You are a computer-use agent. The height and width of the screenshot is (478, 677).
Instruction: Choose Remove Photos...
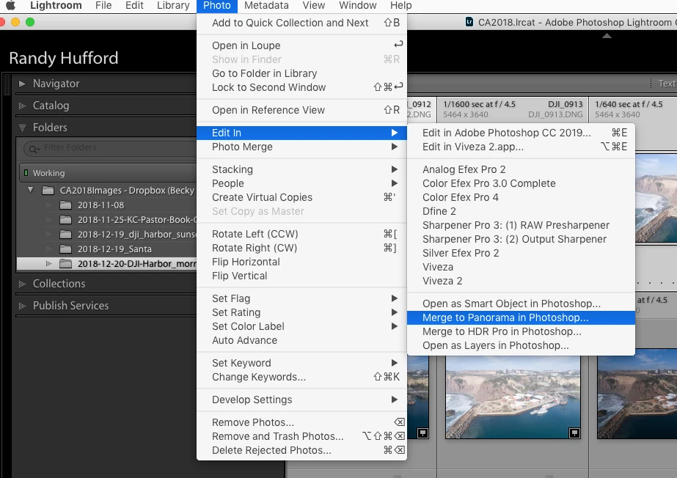pyautogui.click(x=301, y=422)
